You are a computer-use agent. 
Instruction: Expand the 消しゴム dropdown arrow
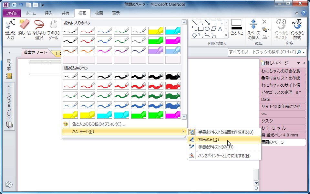24,38
